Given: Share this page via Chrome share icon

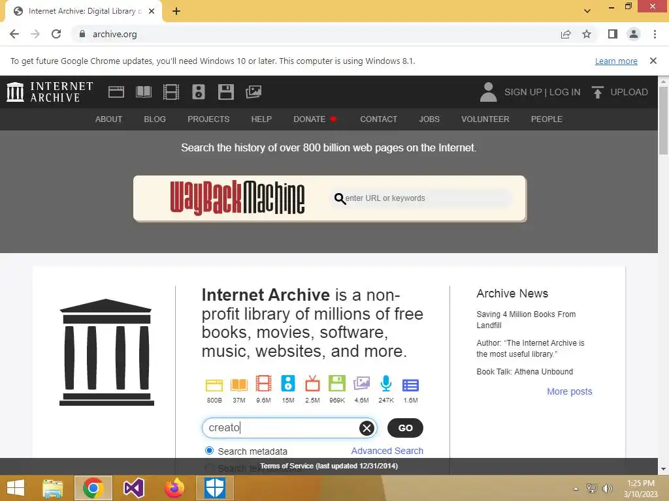Looking at the screenshot, I should (x=566, y=34).
